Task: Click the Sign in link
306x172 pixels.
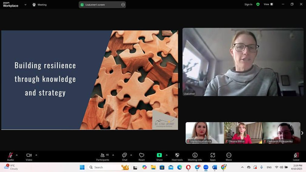Action: (248, 4)
